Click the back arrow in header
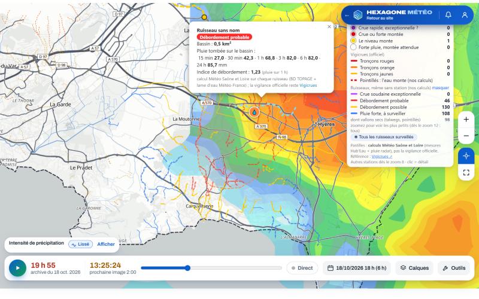 (x=347, y=16)
